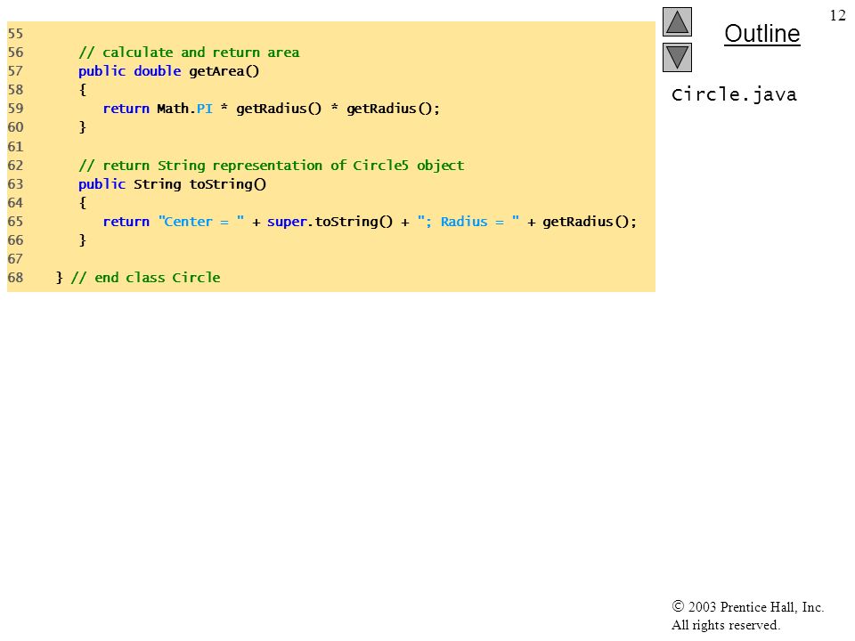Click the end class Circle comment
The width and height of the screenshot is (855, 641).
pos(145,278)
